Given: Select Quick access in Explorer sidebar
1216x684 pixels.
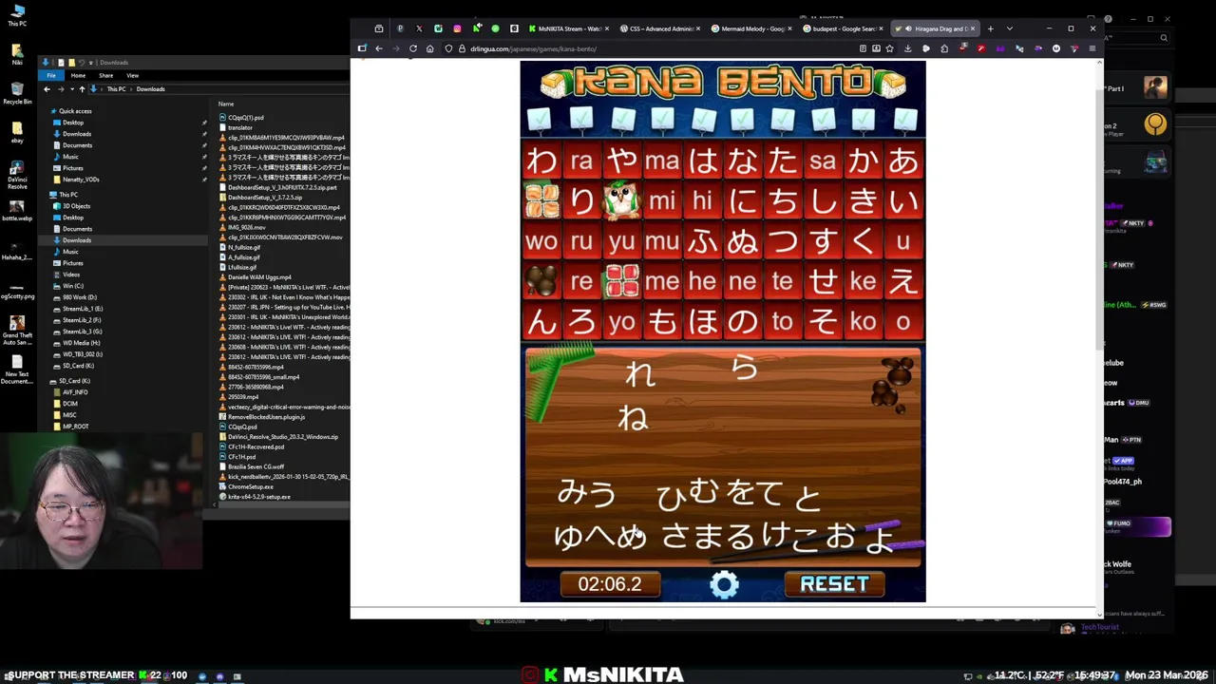Looking at the screenshot, I should pyautogui.click(x=75, y=111).
